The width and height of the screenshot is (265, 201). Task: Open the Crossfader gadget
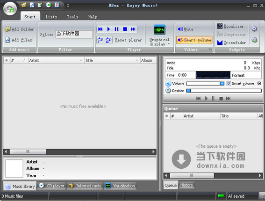(231, 43)
